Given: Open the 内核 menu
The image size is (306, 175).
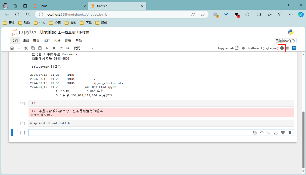Looking at the screenshot, I should click(x=57, y=41).
